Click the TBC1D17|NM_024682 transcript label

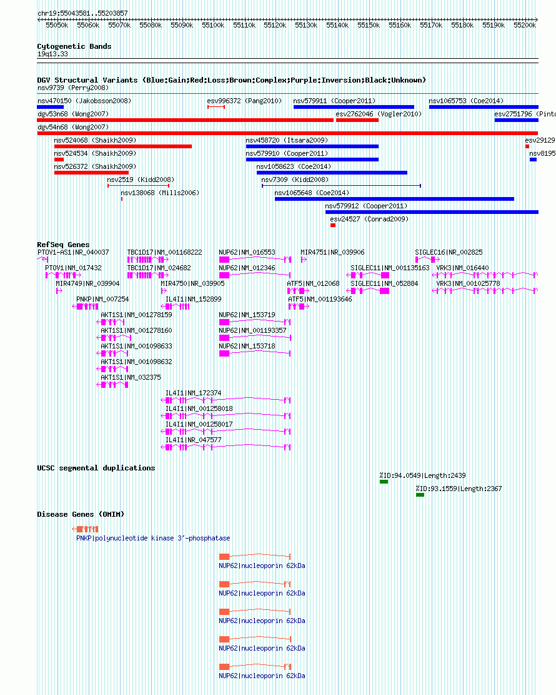[159, 268]
